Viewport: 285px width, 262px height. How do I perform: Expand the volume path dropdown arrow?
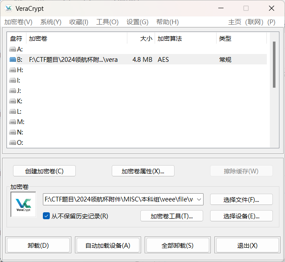pyautogui.click(x=199, y=199)
